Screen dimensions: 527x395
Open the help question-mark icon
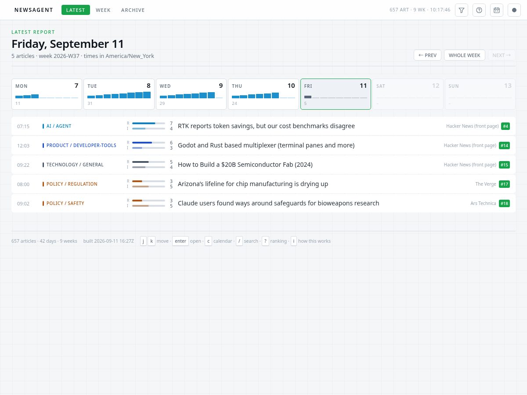tap(479, 10)
